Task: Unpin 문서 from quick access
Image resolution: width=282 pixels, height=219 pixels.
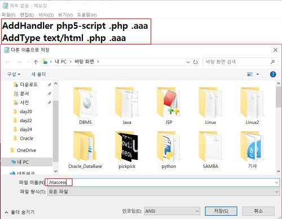Action: pos(49,93)
